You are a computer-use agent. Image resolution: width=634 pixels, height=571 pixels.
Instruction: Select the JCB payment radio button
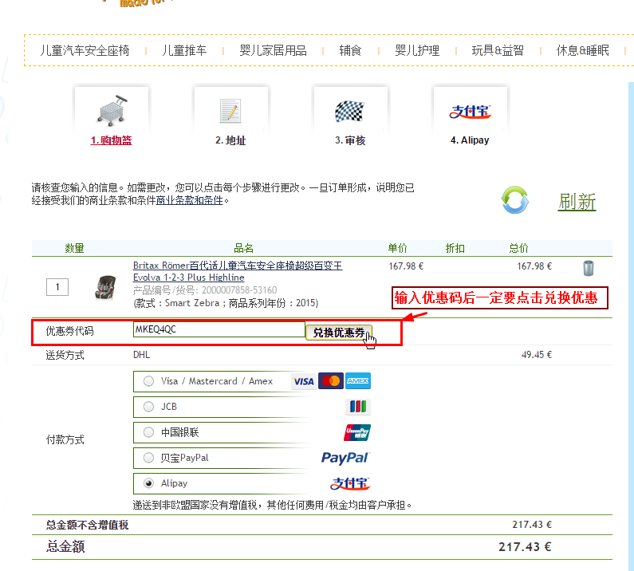coord(148,407)
